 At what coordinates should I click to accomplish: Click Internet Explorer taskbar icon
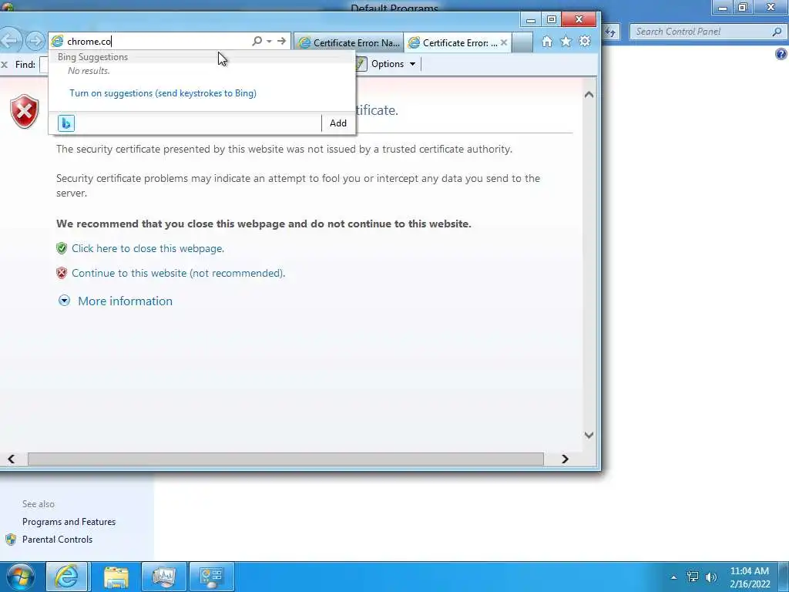(67, 577)
